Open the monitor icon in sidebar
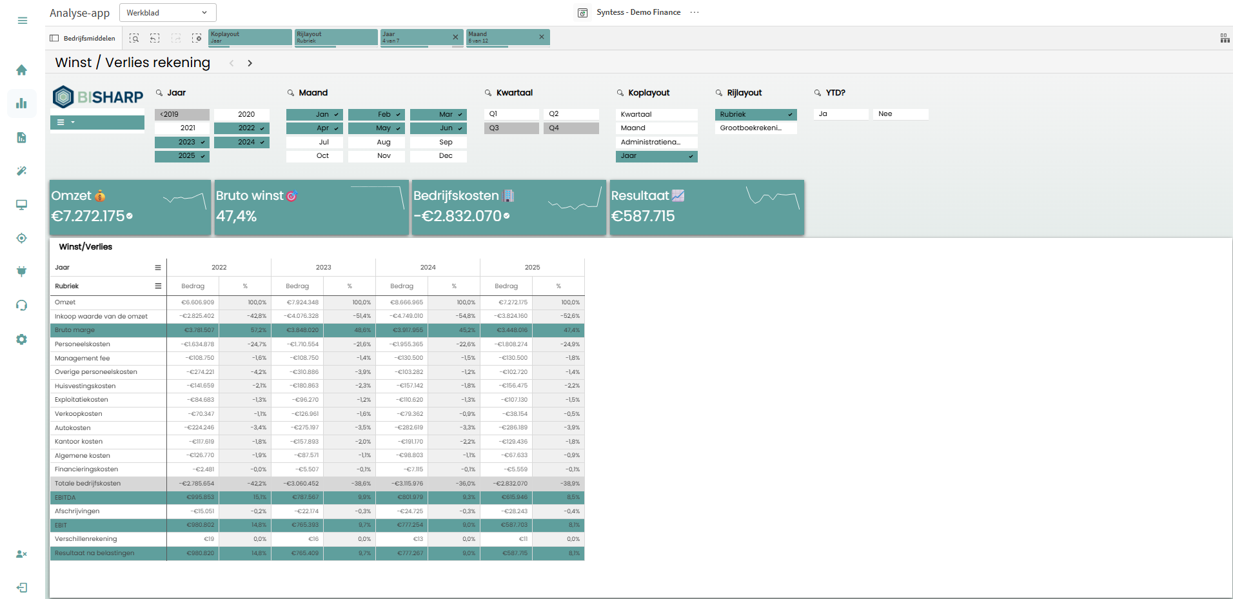The image size is (1233, 599). pos(21,204)
